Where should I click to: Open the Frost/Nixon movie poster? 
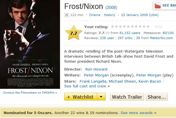click(x=30, y=44)
